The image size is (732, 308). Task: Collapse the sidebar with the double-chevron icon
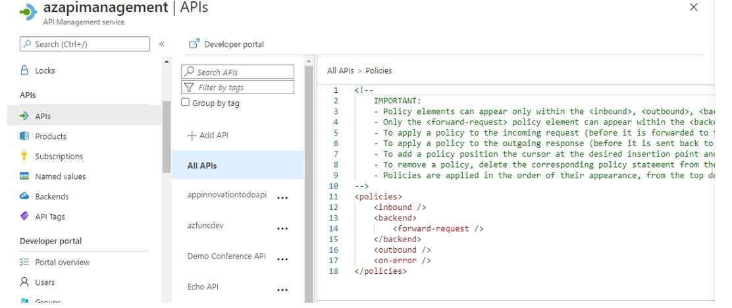[x=161, y=44]
